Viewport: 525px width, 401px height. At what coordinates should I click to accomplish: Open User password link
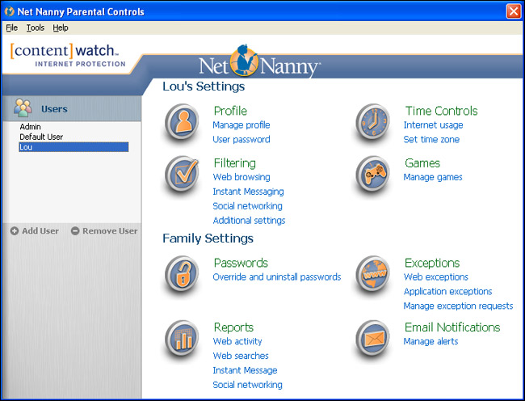click(x=241, y=139)
